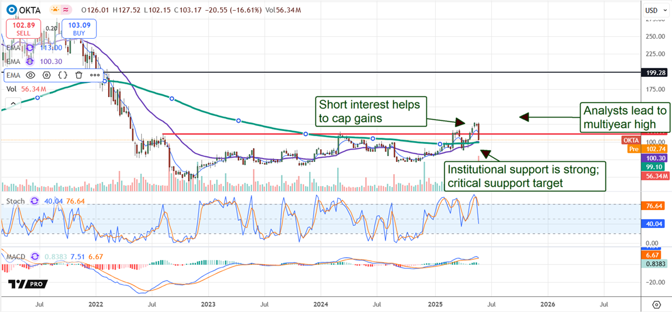Click the 175.00 price axis label
This screenshot has width=672, height=312.
click(x=654, y=90)
